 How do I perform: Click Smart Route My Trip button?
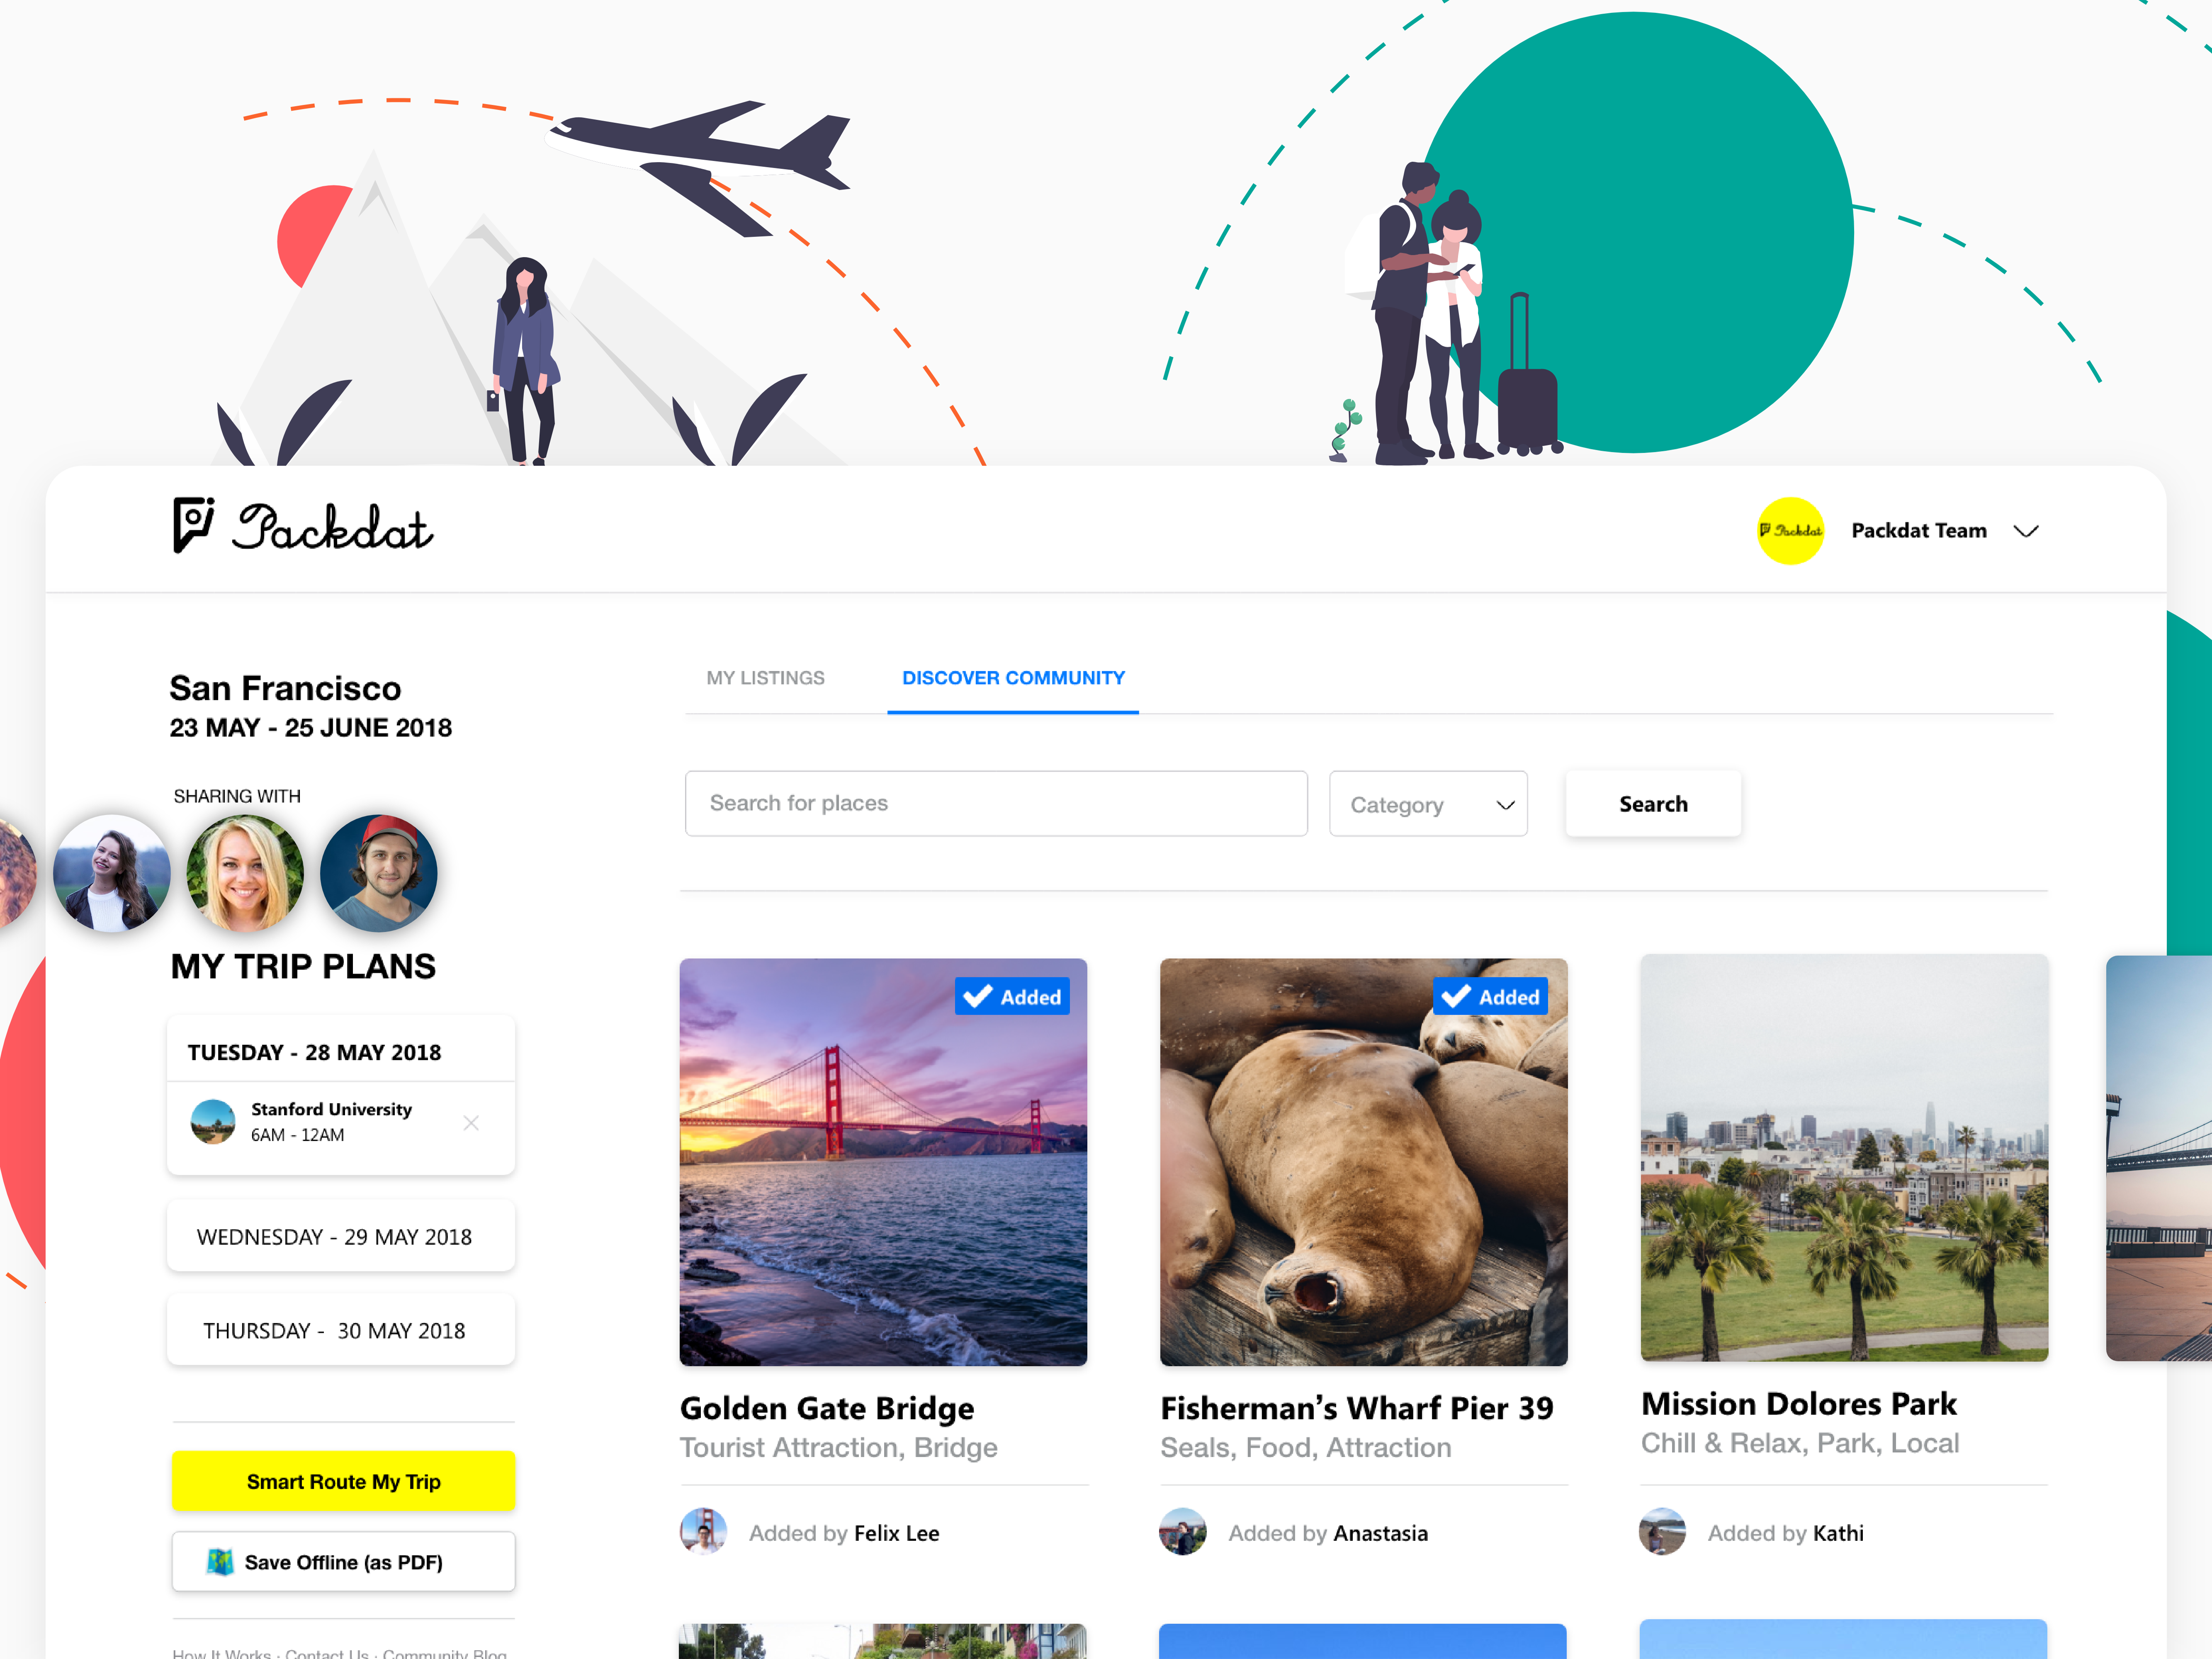pyautogui.click(x=343, y=1481)
